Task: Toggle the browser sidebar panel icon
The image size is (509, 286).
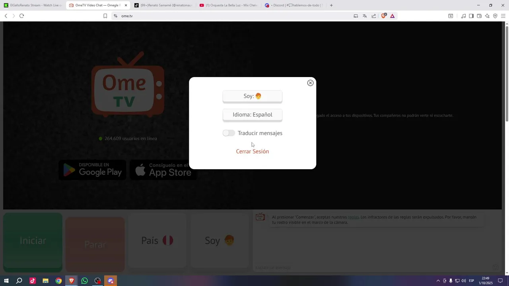Action: 471,16
